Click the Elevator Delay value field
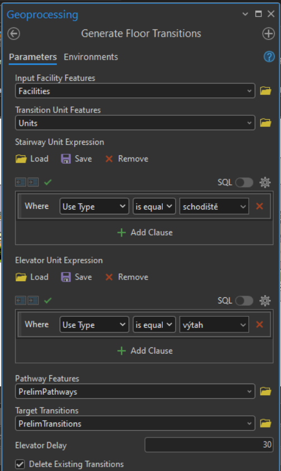This screenshot has width=281, height=471. click(209, 445)
